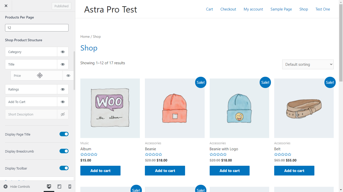343x192 pixels.
Task: Open the My account menu item
Action: click(253, 9)
